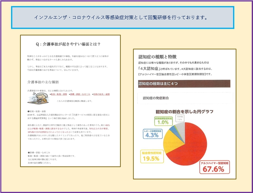The height and width of the screenshot is (193, 253).
Task: Click the ●誤嚥・誤飲・むせこみ section heading
Action: click(x=39, y=152)
